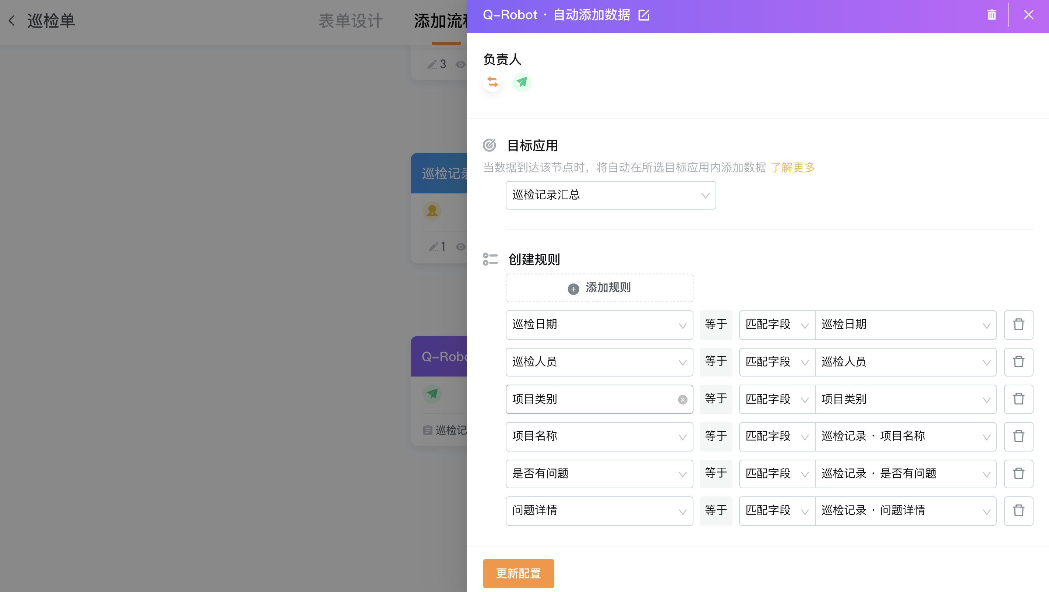Open the left 是否有问题 field dropdown
The width and height of the screenshot is (1049, 592).
click(x=599, y=474)
